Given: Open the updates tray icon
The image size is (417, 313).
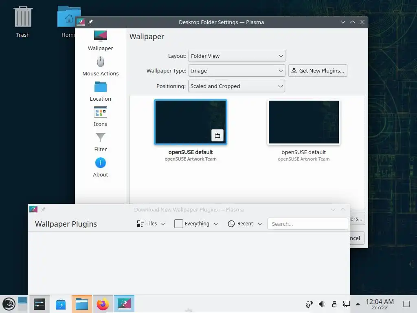Looking at the screenshot, I should 309,304.
